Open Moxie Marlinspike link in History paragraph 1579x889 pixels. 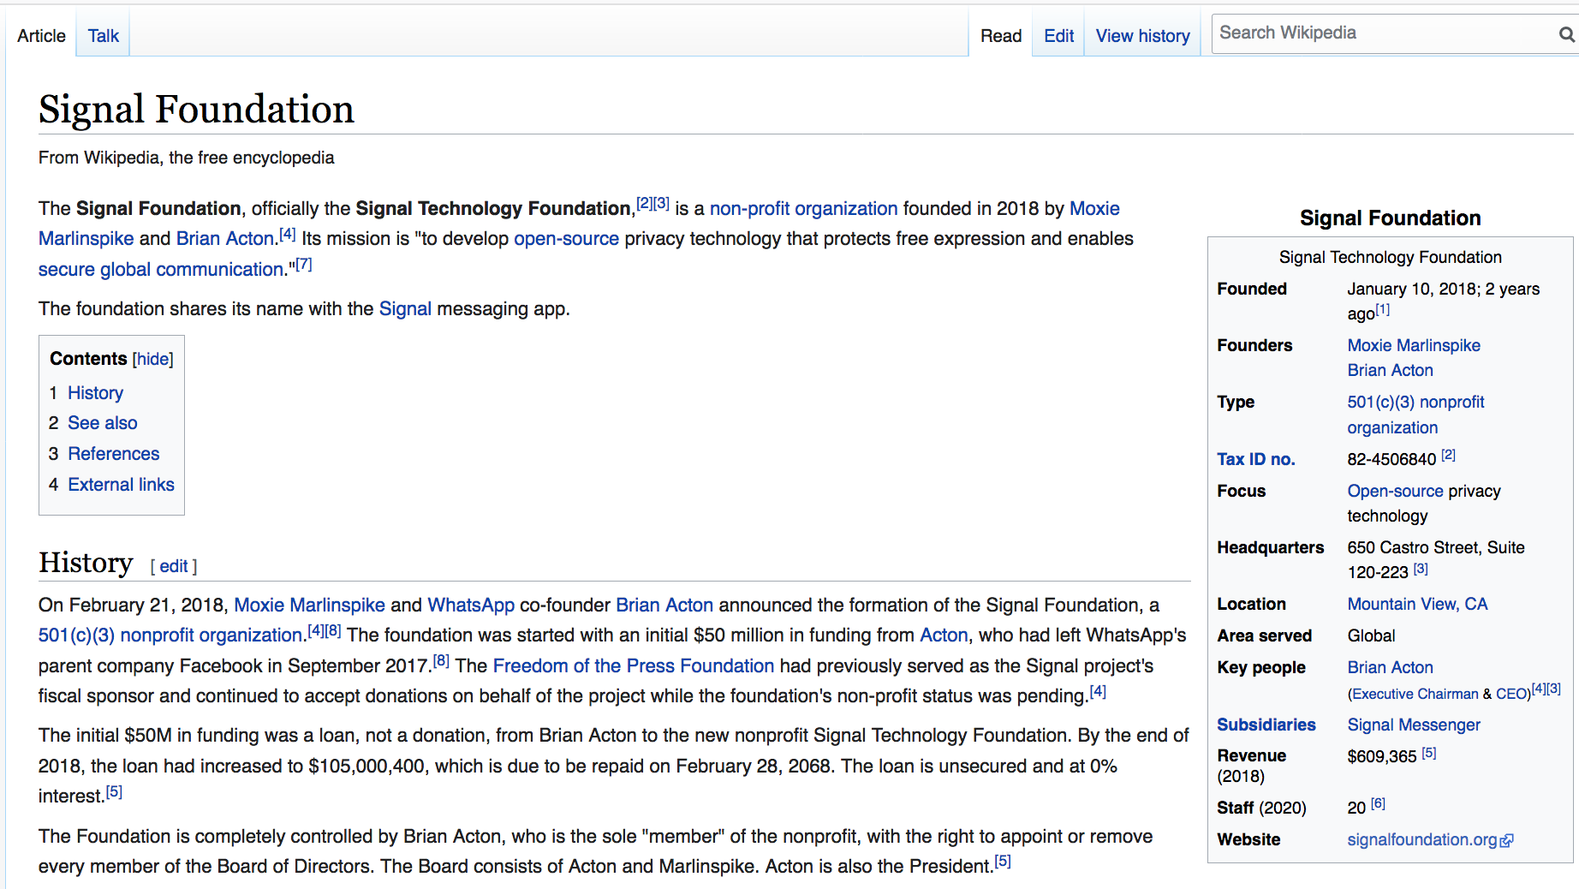(309, 606)
